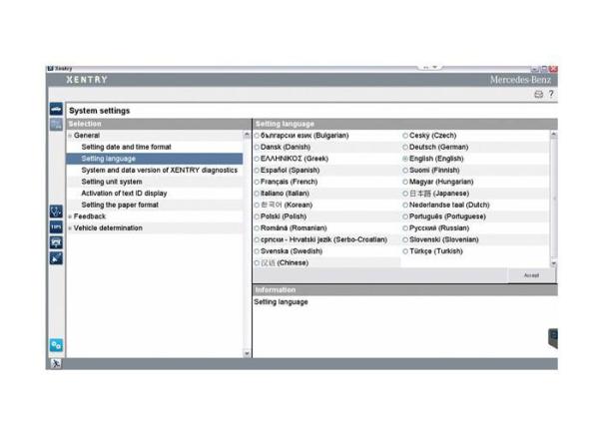Open System and data version of XENTRY diagnostics

click(x=160, y=171)
